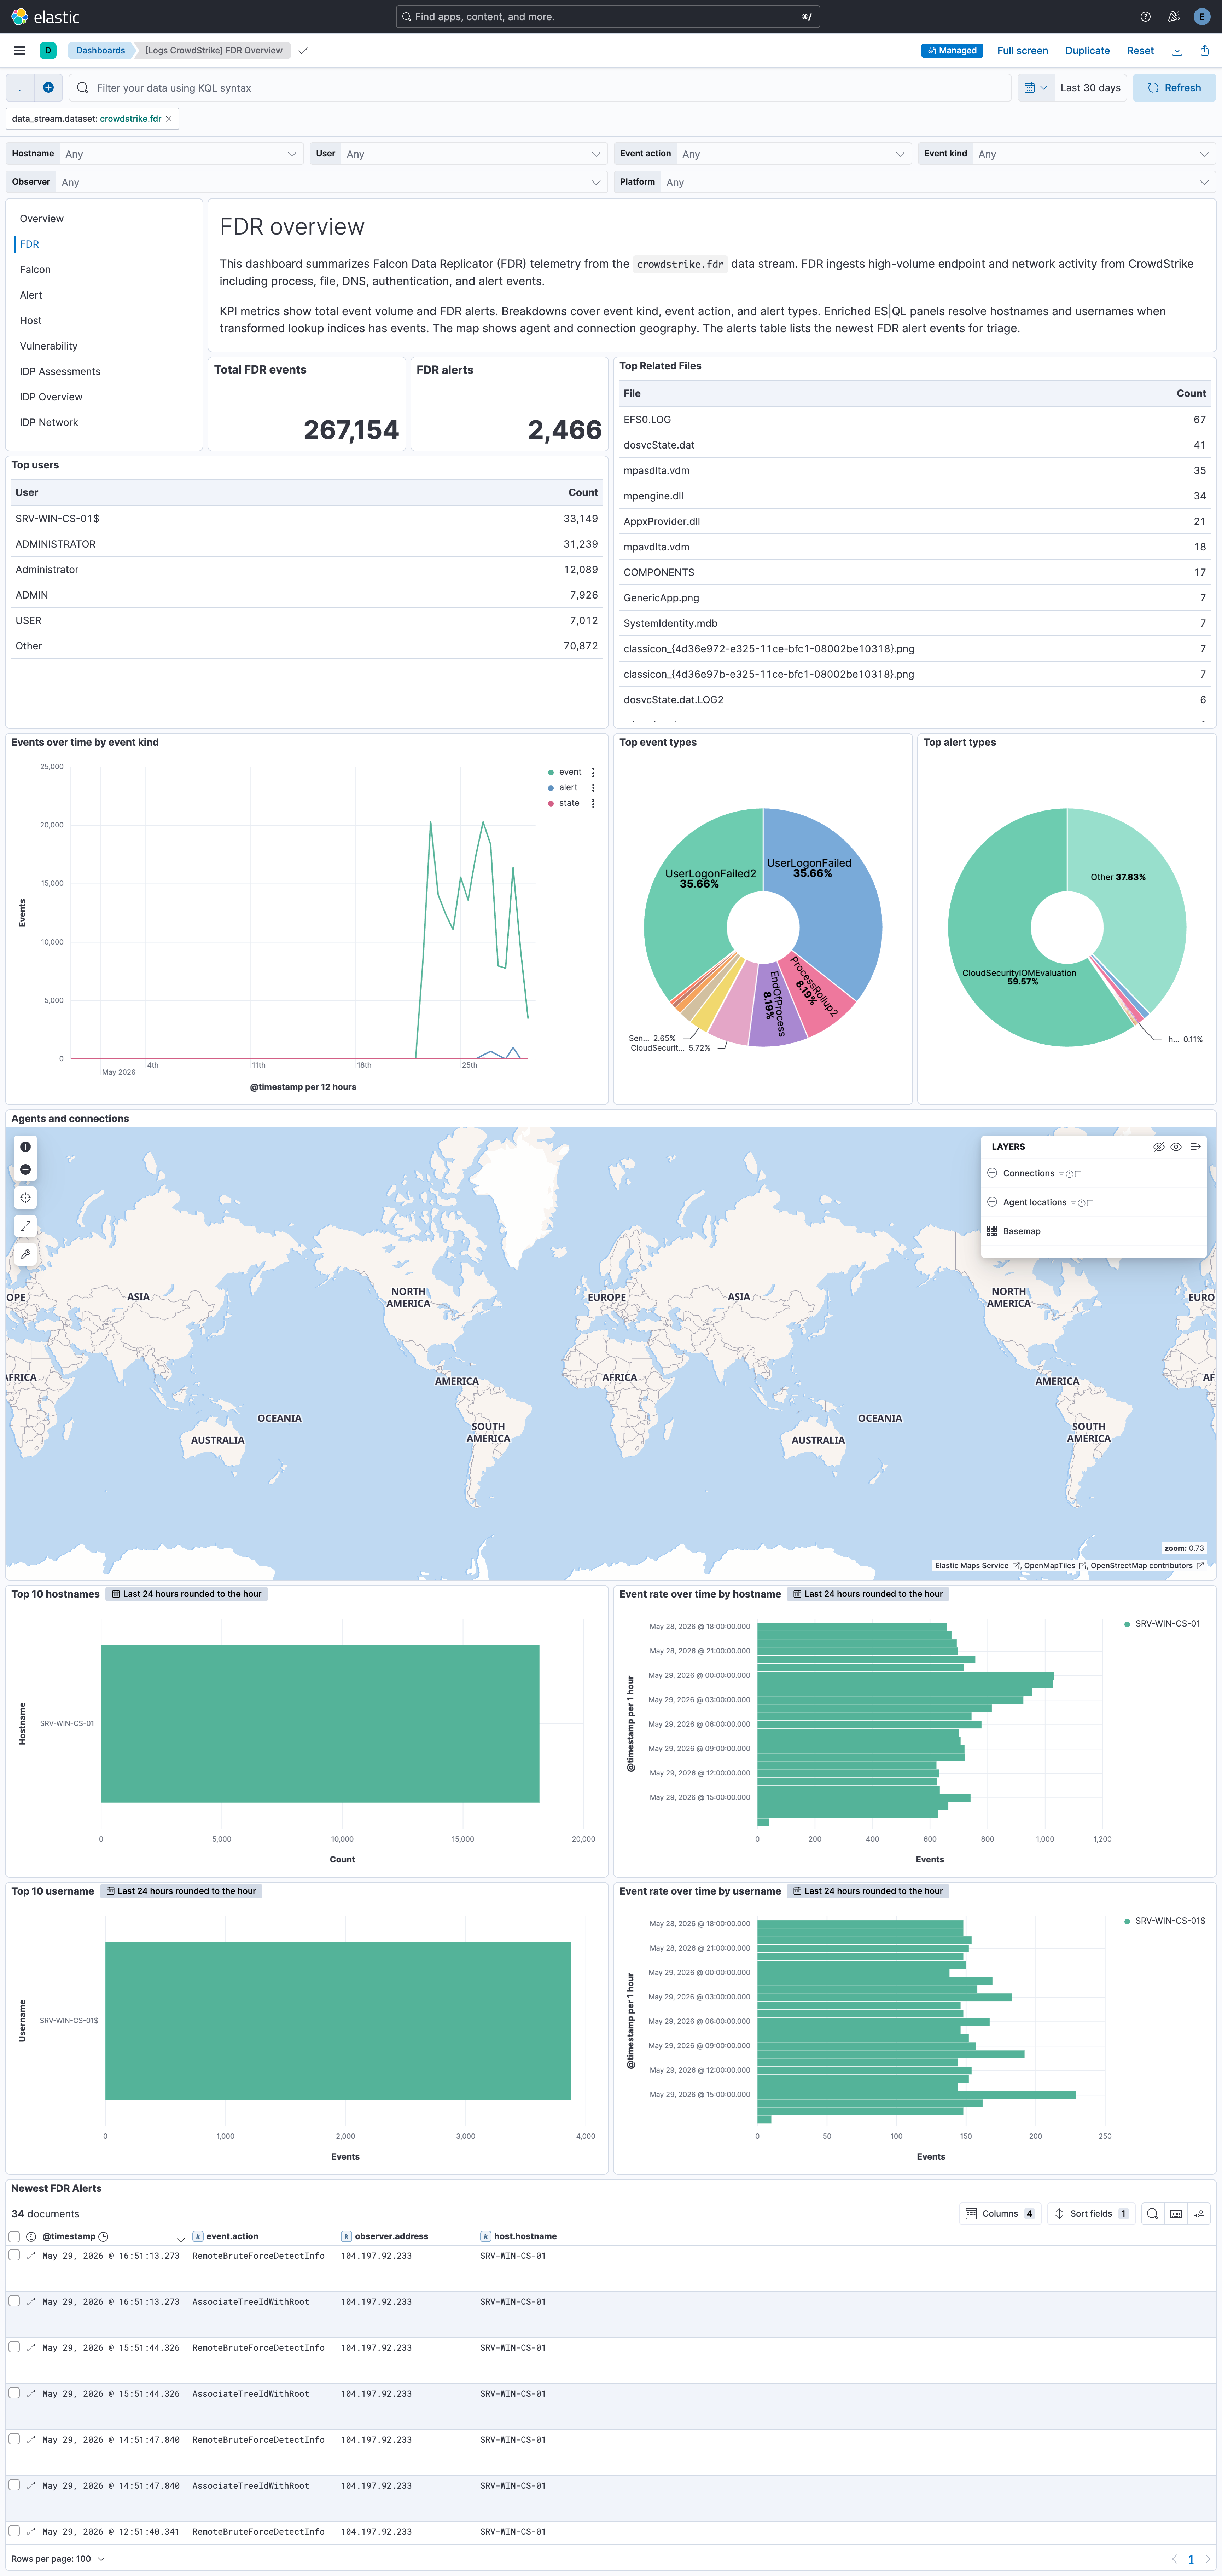Open alert legend options menu
1222x2576 pixels.
(593, 788)
